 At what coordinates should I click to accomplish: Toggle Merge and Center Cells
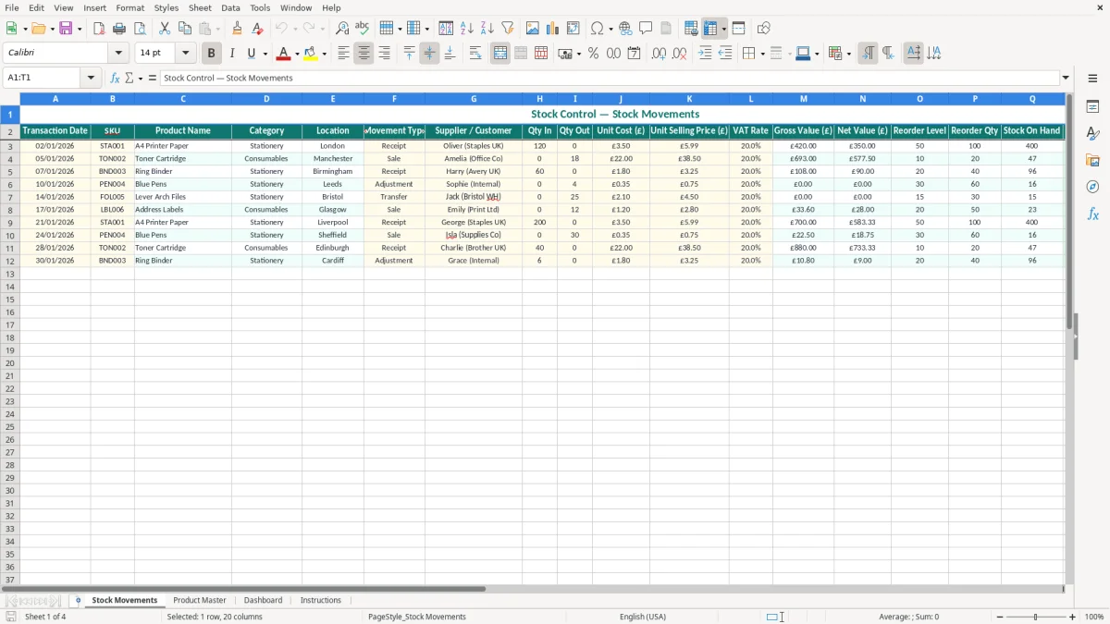(500, 54)
